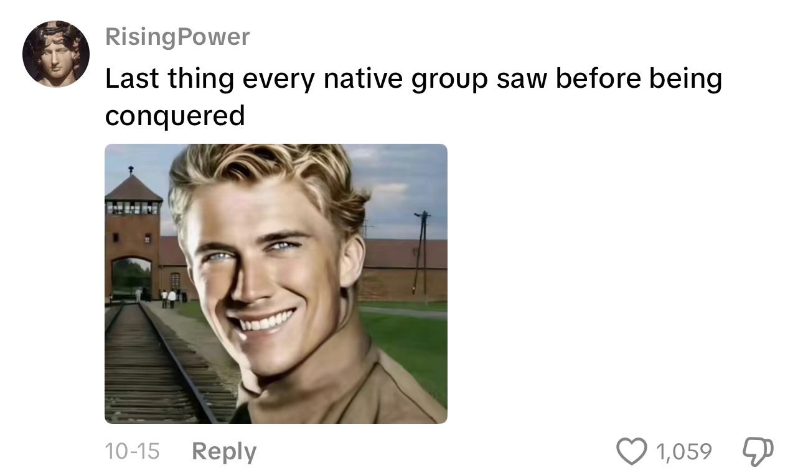Screen dimensions: 803x473
Task: Click the gray RisingPower name above the comment
Action: [x=177, y=37]
